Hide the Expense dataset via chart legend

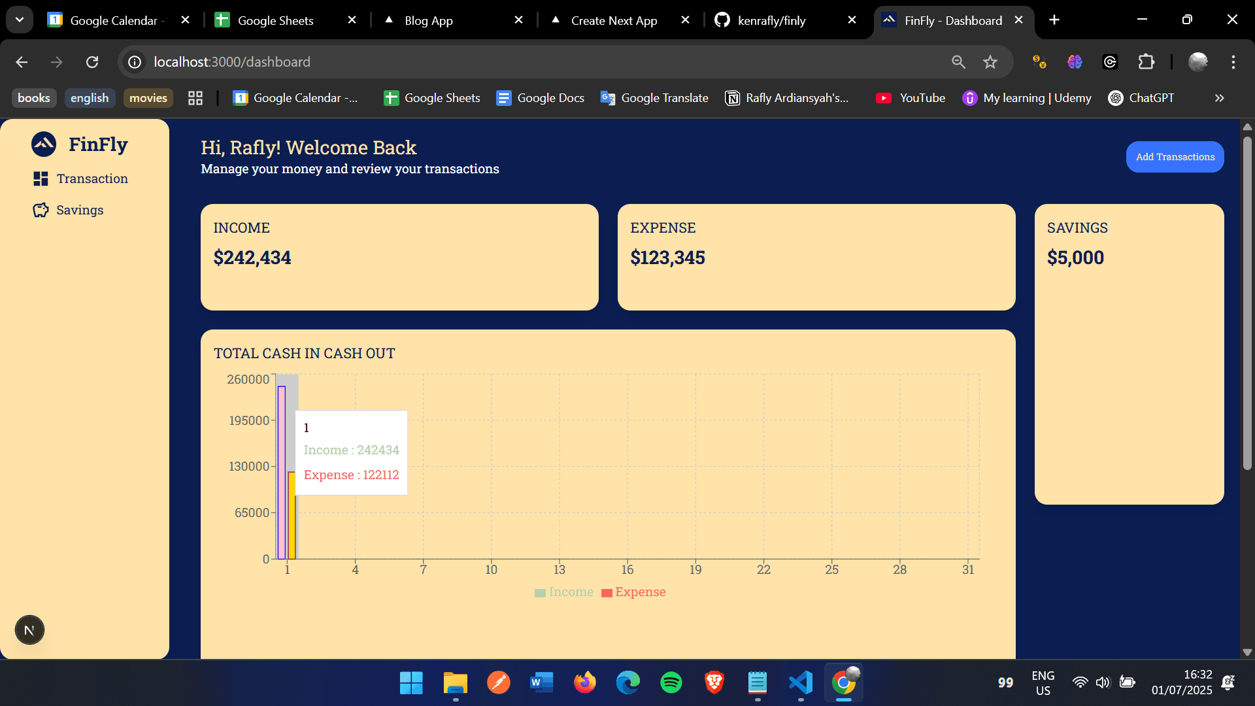point(633,592)
